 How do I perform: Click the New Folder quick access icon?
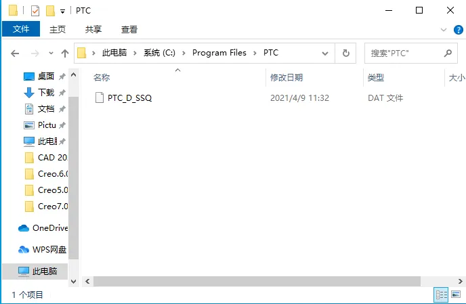[50, 11]
